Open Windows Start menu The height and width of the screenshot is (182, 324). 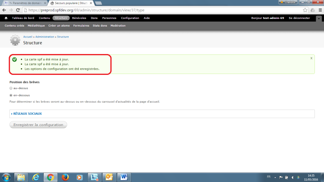[x=6, y=177]
